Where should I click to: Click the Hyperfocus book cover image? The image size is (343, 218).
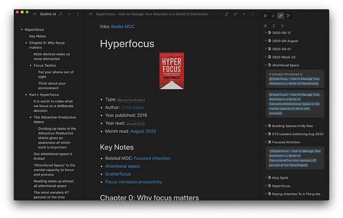click(x=171, y=71)
